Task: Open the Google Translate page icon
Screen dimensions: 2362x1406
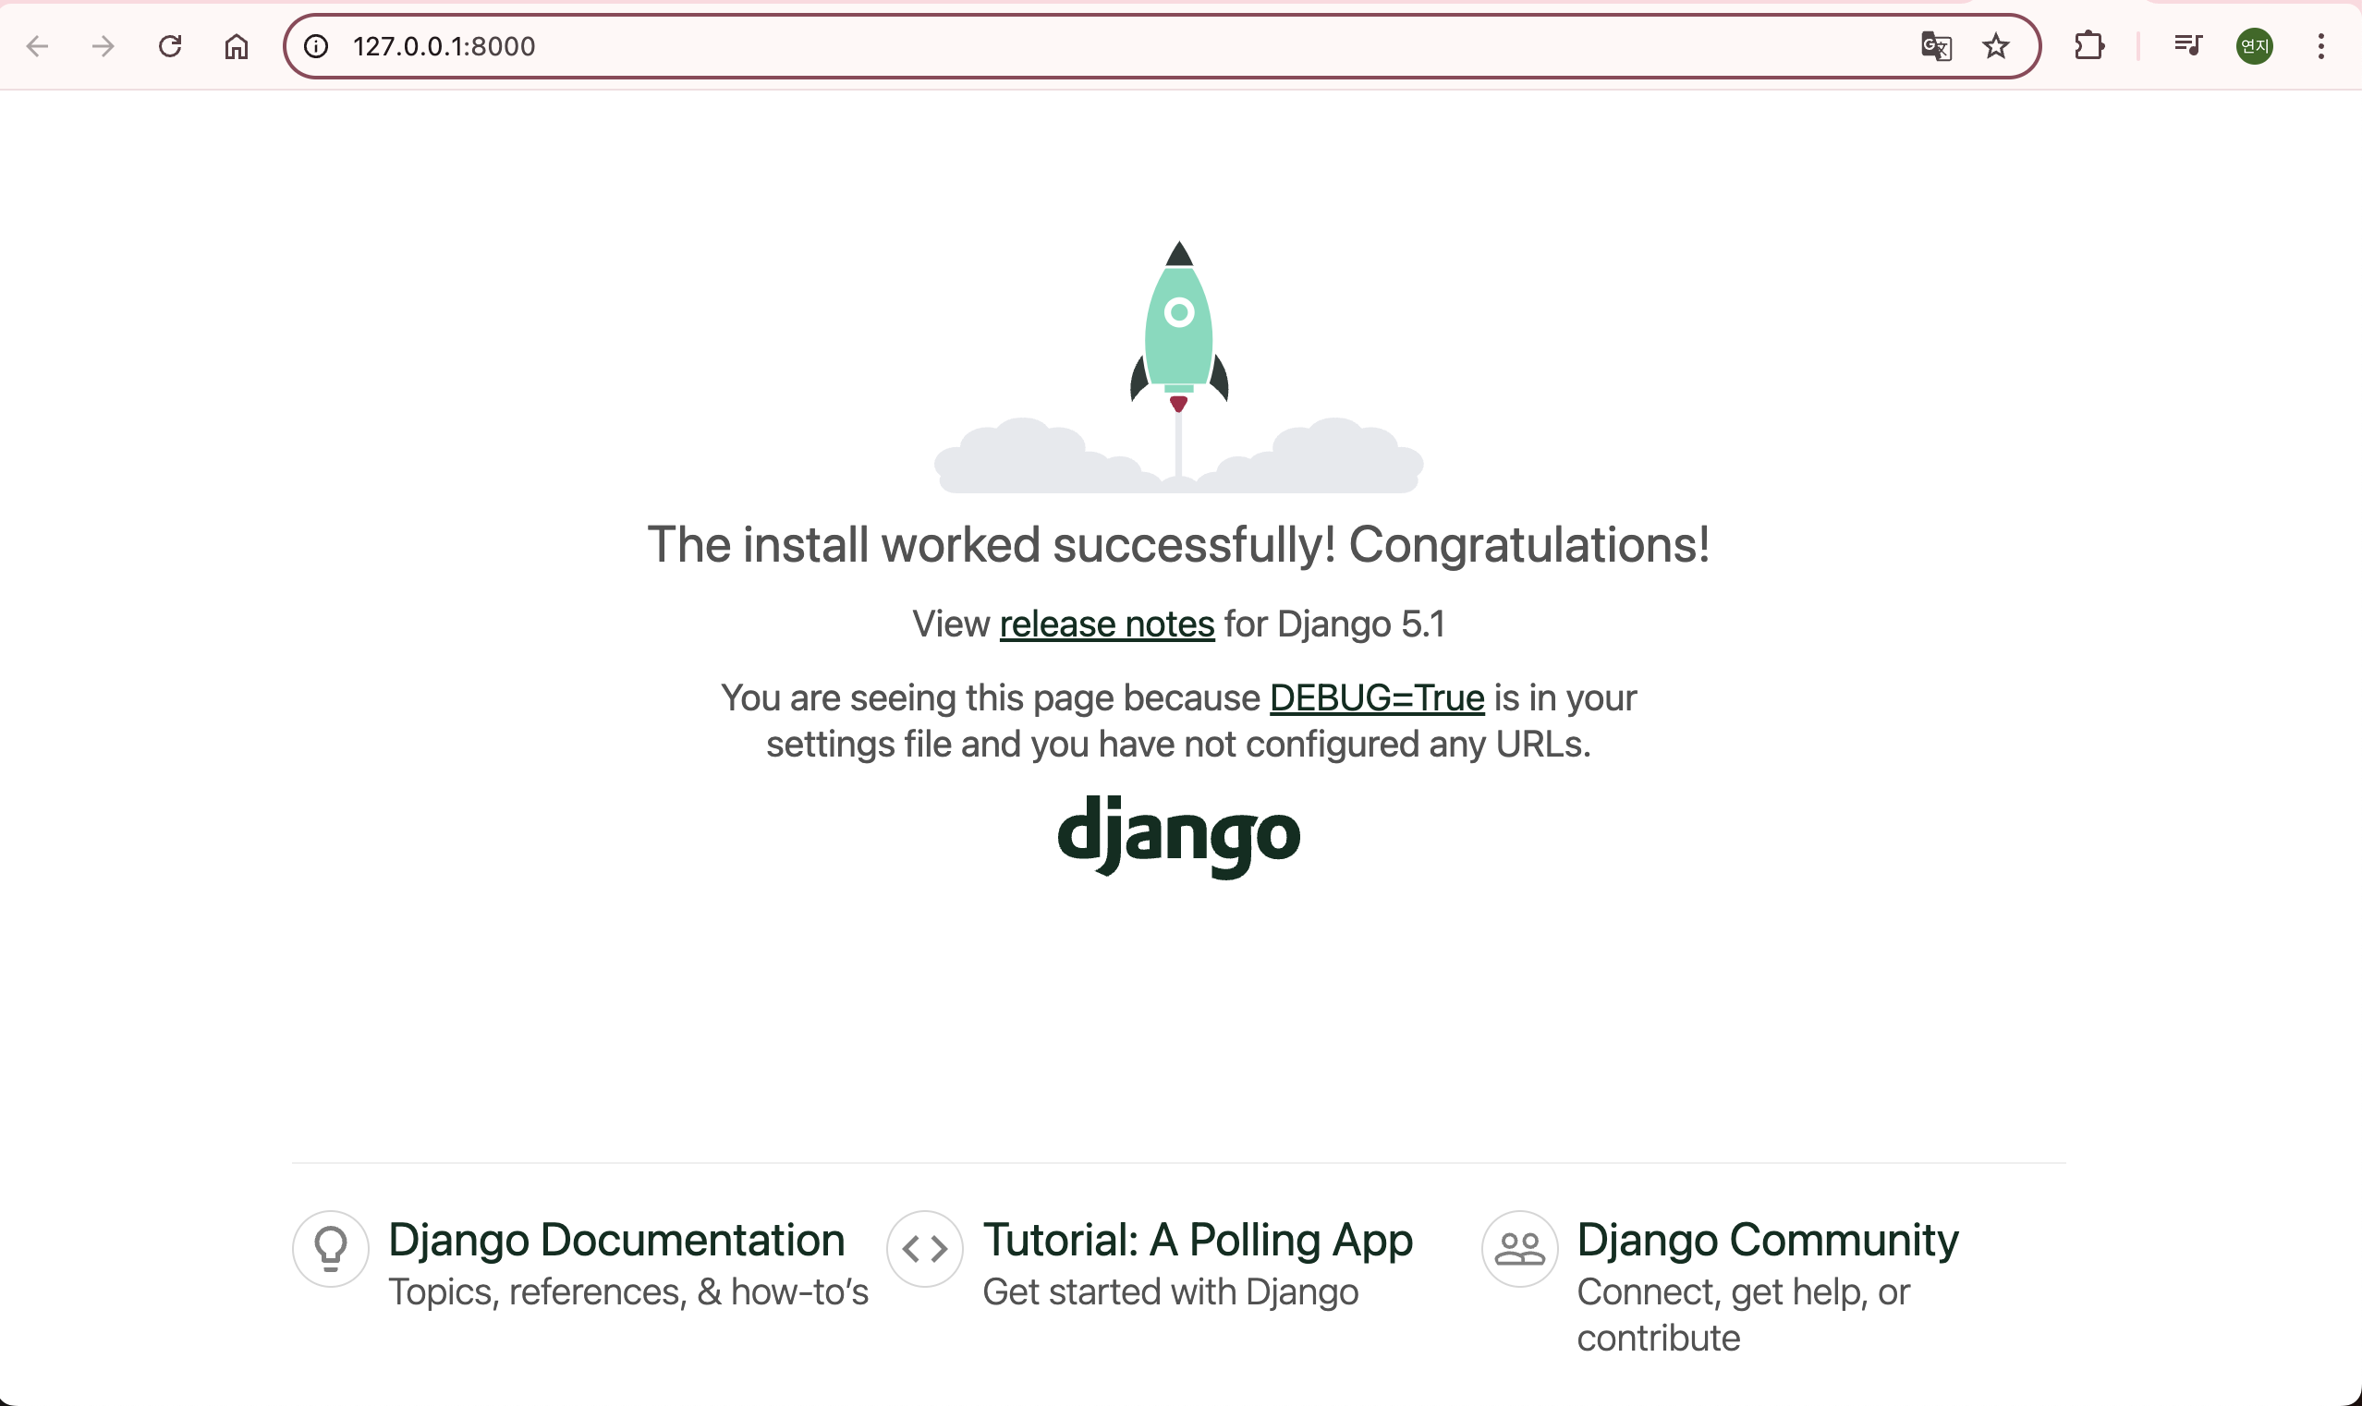Action: click(1935, 45)
